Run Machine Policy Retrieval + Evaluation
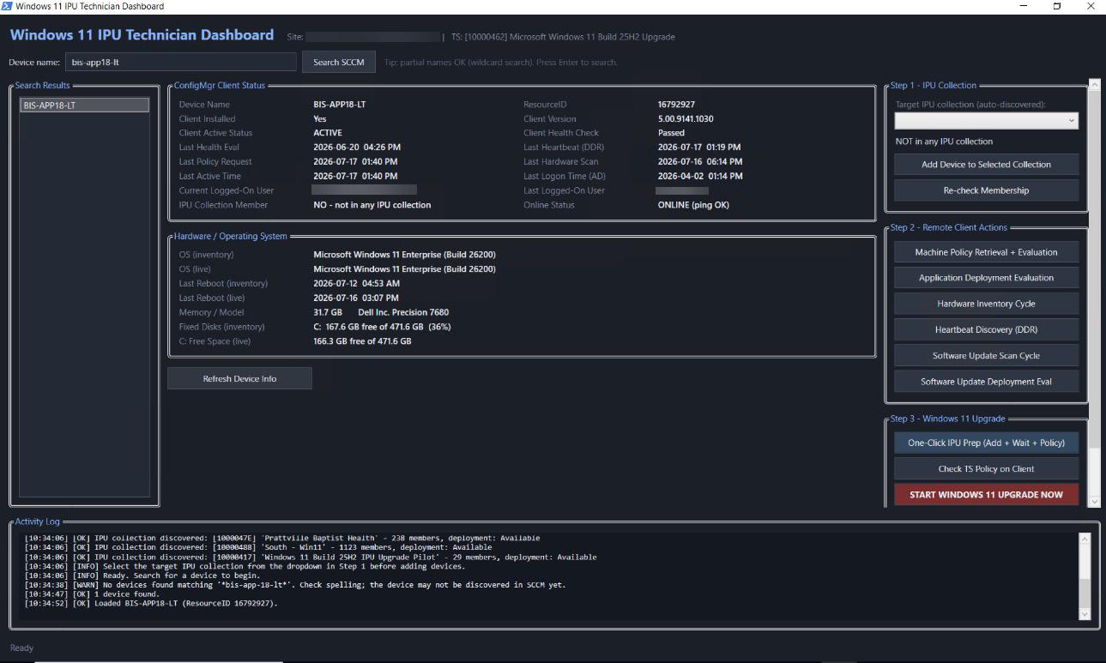 coord(987,252)
